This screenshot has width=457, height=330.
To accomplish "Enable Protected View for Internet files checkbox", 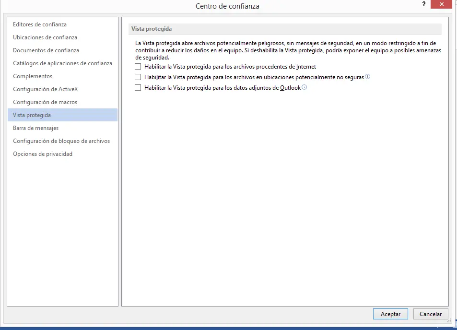I will click(138, 67).
